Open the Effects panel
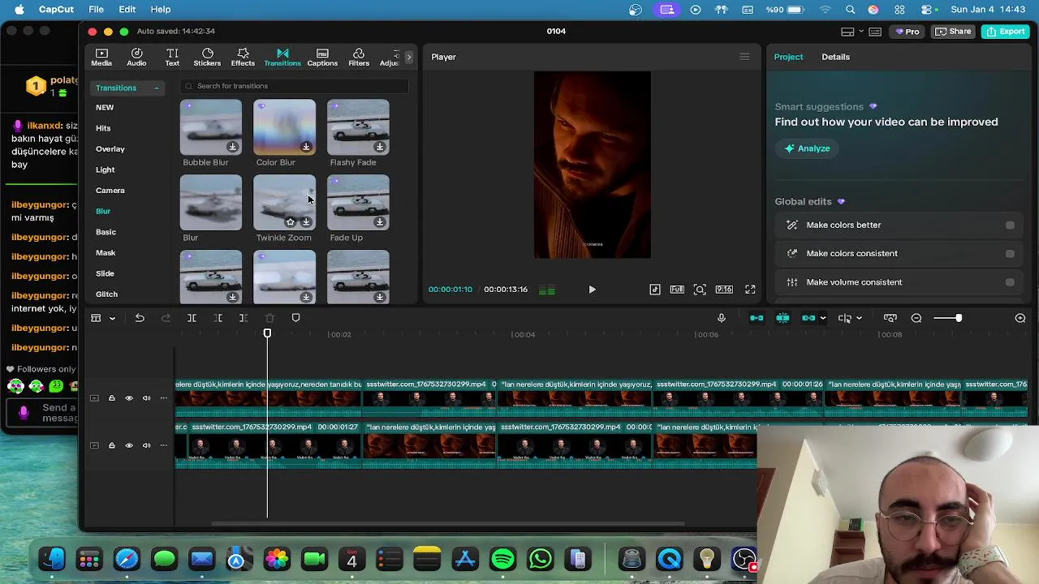 click(x=243, y=57)
